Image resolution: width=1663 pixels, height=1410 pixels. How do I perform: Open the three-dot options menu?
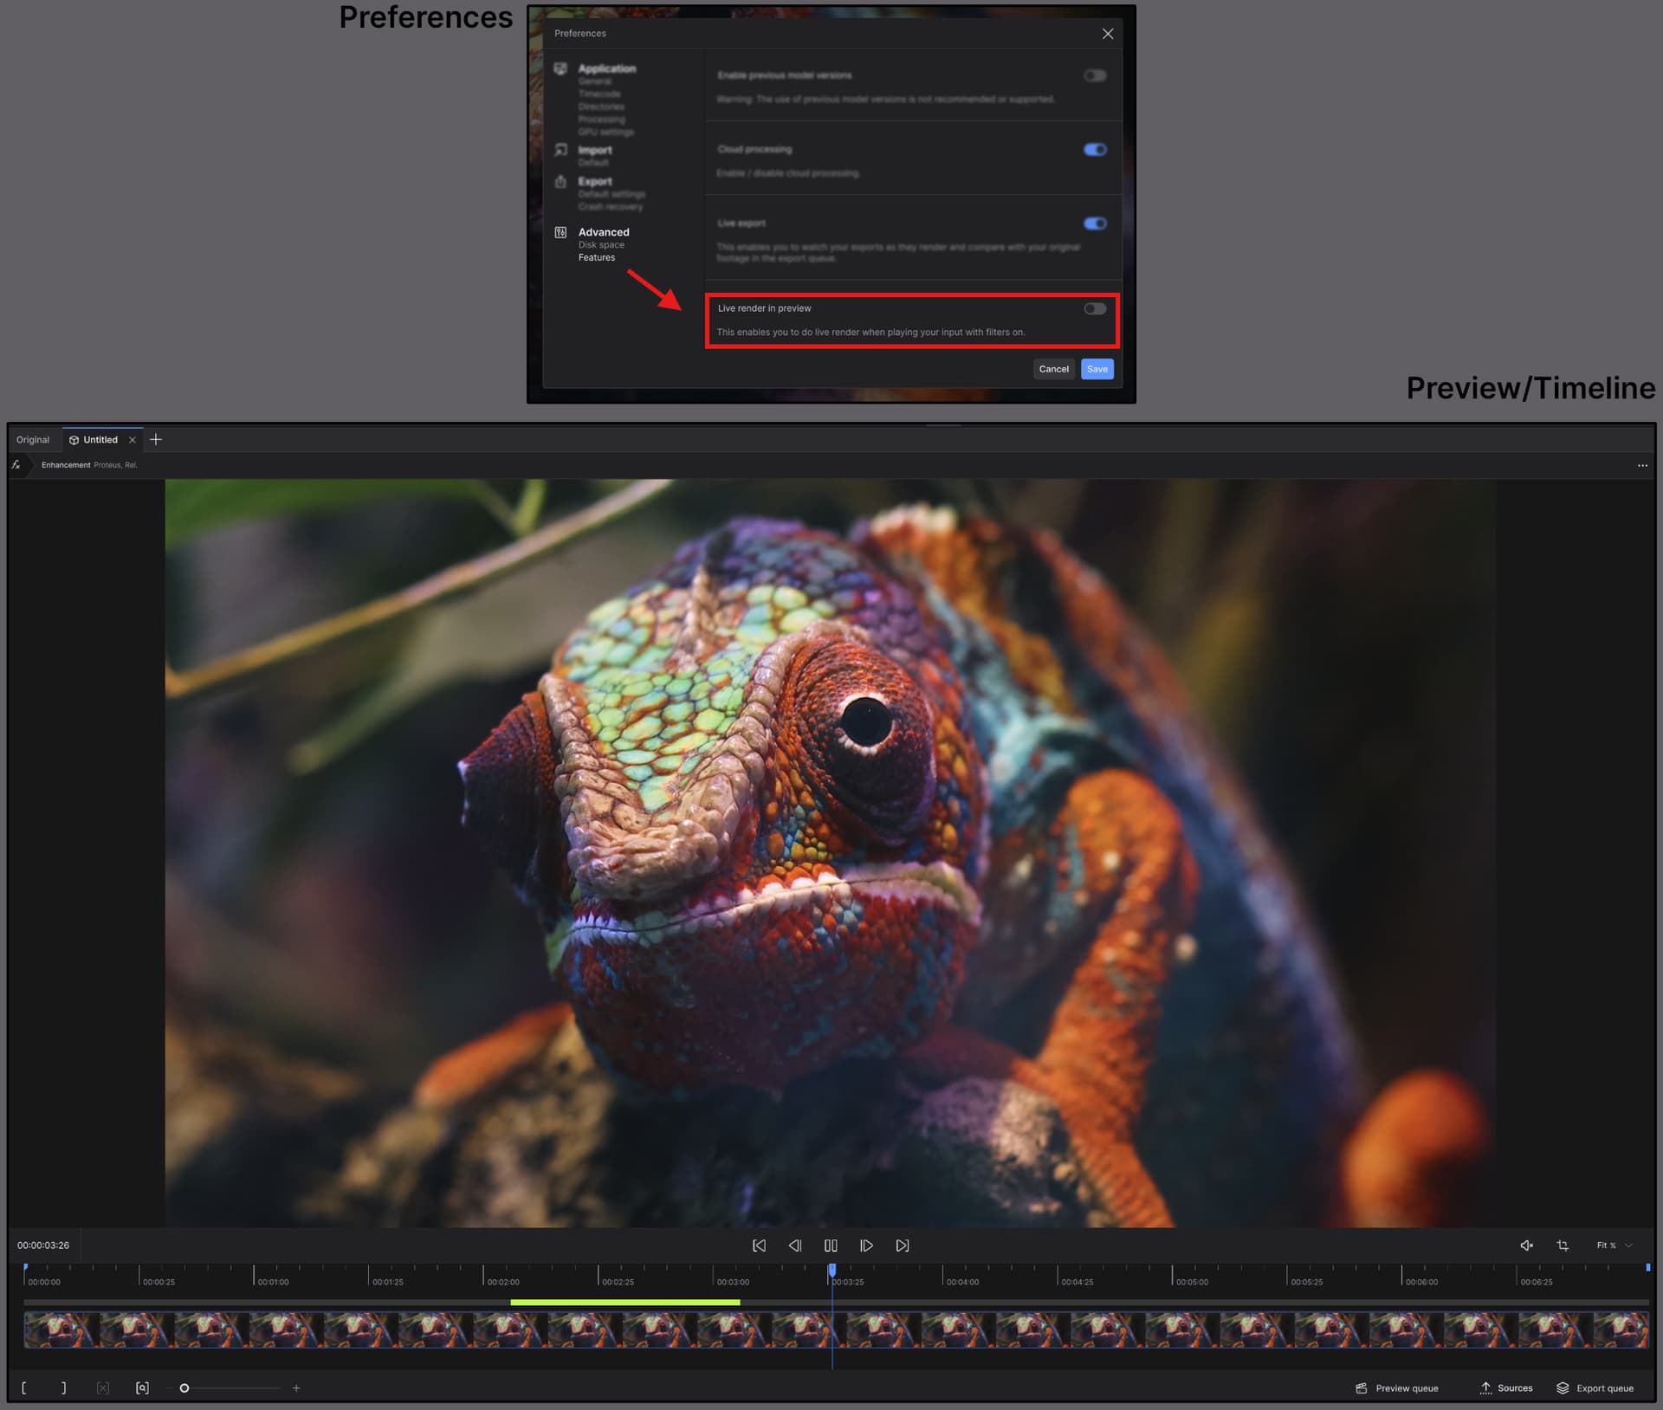point(1642,465)
